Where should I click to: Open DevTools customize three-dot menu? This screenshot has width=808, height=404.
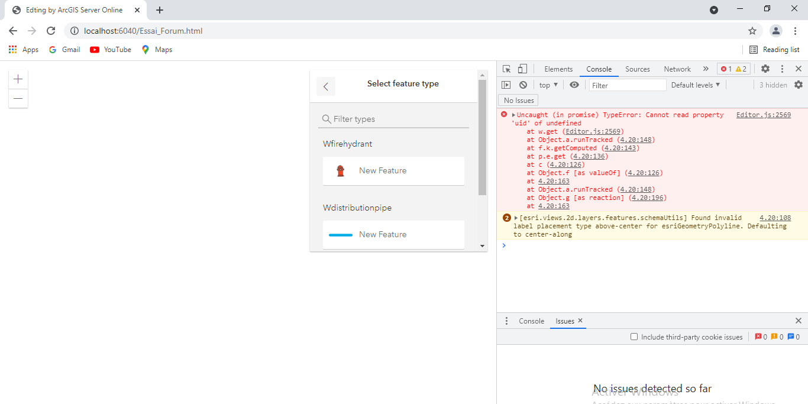782,69
